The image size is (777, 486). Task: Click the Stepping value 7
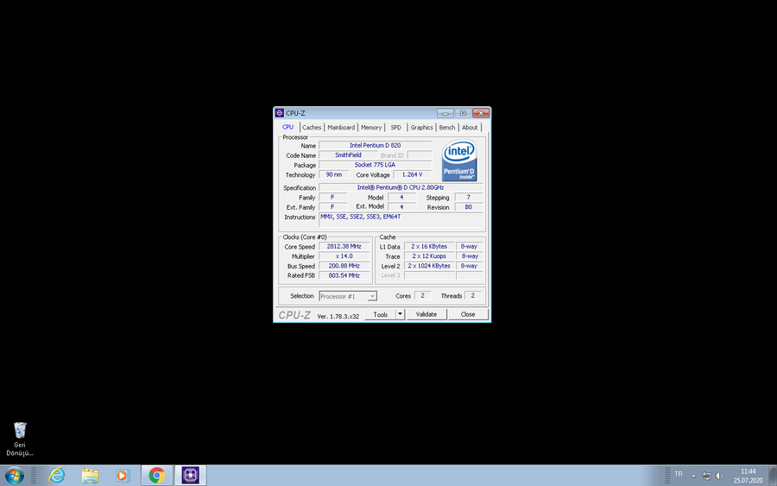click(468, 197)
